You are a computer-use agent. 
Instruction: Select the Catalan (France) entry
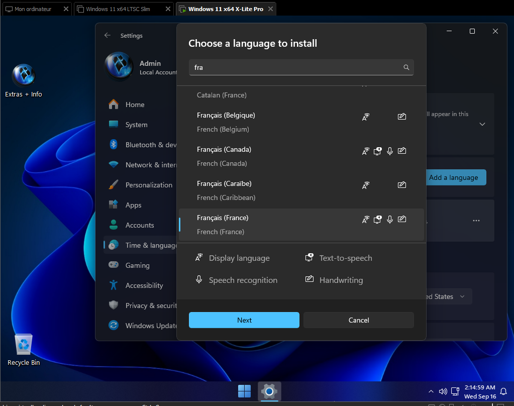[x=301, y=95]
